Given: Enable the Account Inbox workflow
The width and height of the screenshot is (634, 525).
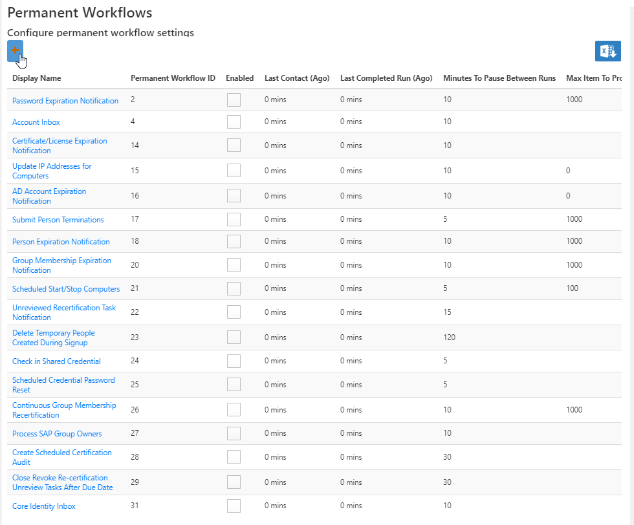Looking at the screenshot, I should (x=234, y=122).
